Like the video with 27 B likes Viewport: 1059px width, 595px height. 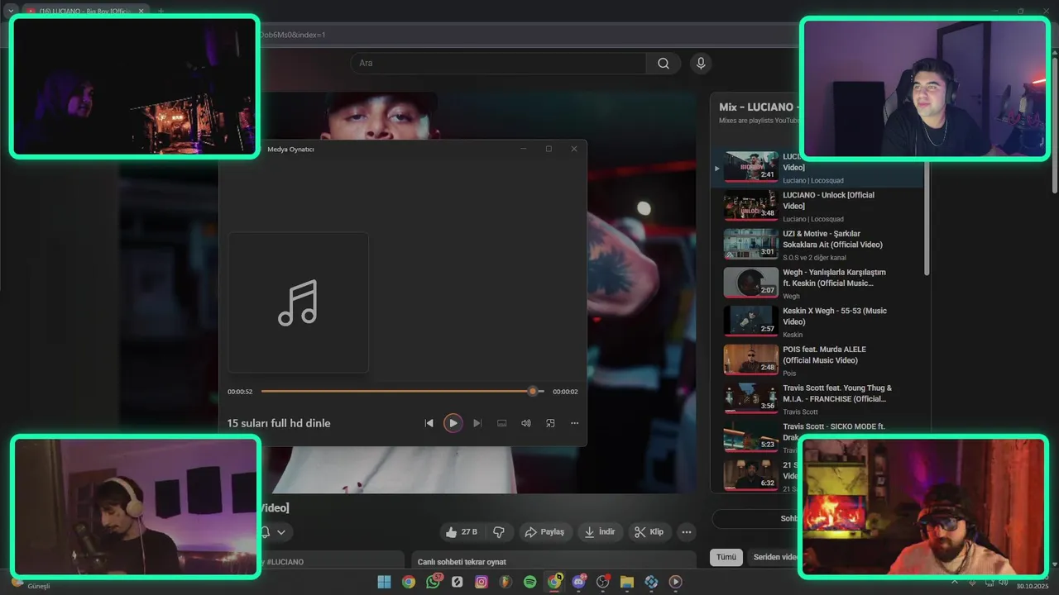(x=462, y=532)
